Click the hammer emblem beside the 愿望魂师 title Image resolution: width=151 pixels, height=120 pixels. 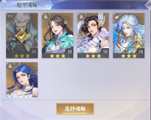click(x=4, y=5)
